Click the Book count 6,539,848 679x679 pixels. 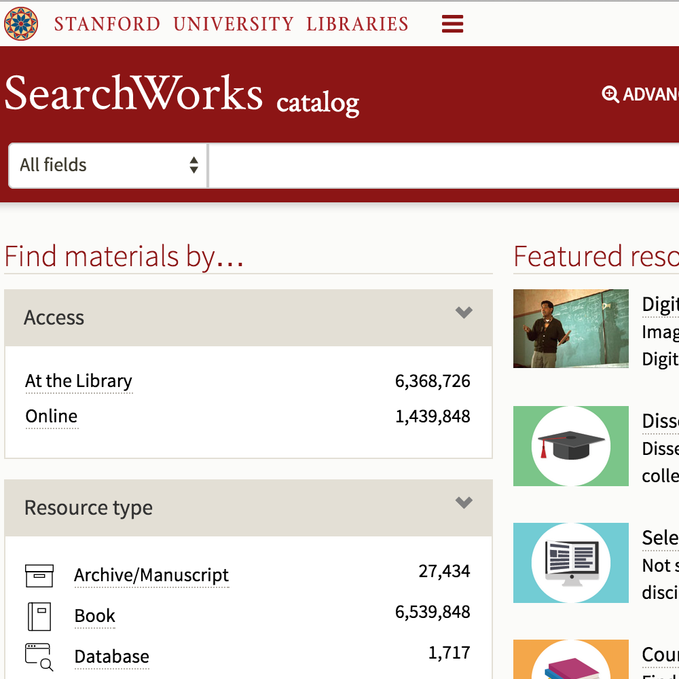click(x=433, y=612)
